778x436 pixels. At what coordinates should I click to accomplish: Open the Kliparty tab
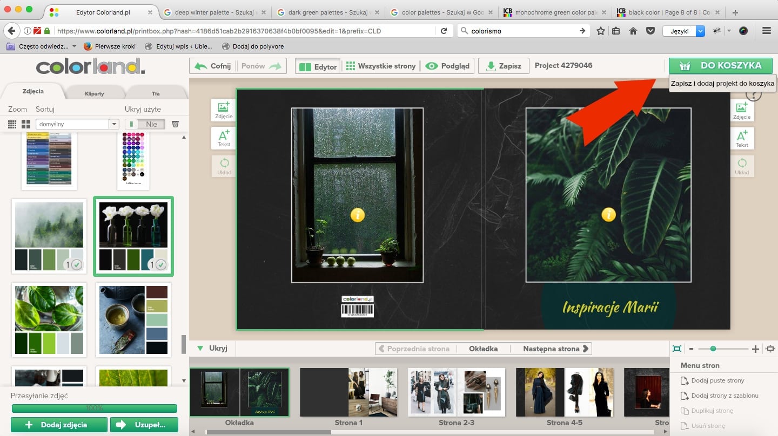(95, 93)
